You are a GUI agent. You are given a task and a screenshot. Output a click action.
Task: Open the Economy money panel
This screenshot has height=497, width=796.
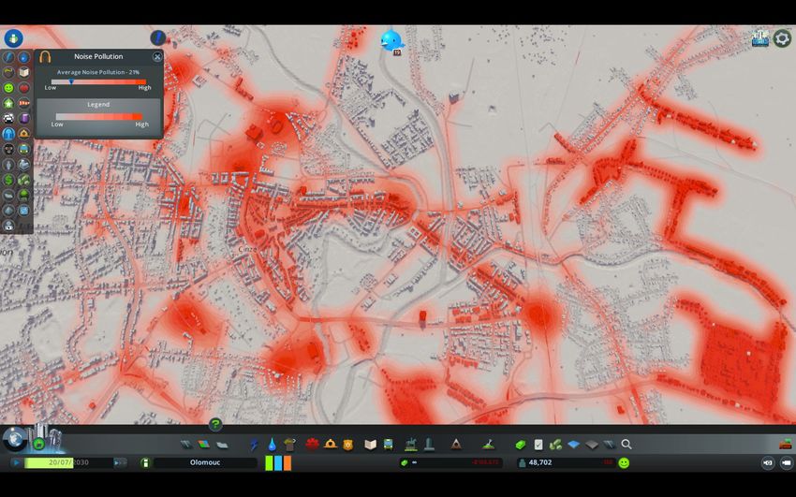pyautogui.click(x=521, y=445)
